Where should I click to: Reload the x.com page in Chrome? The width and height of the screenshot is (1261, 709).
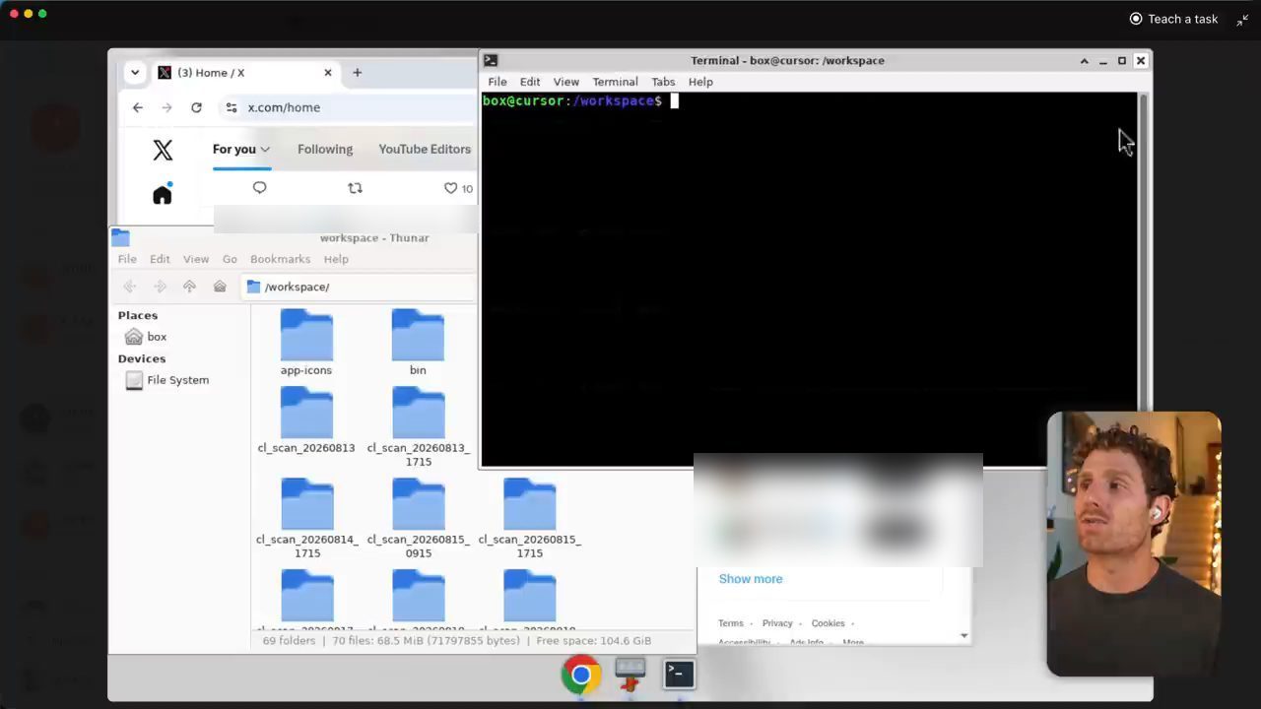coord(196,107)
